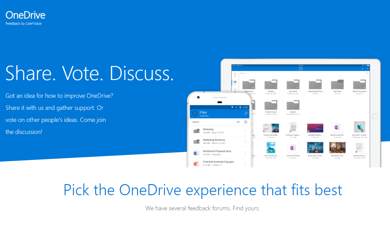
Task: Click the 'Pick the OneDrive experience that fits best' heading
Action: point(203,190)
